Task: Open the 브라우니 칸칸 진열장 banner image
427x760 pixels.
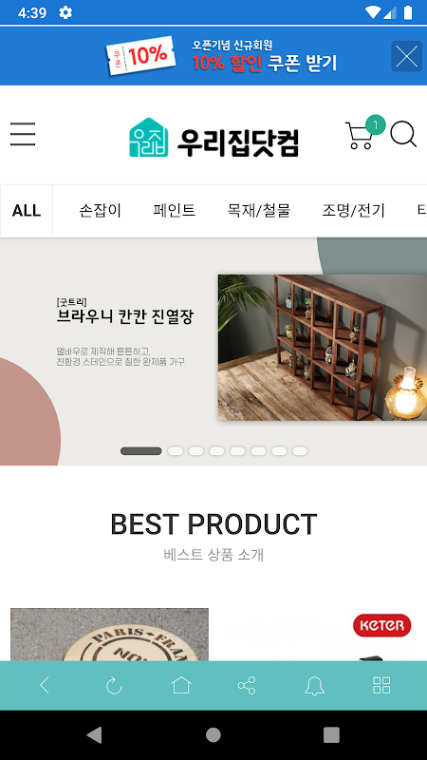Action: point(323,348)
